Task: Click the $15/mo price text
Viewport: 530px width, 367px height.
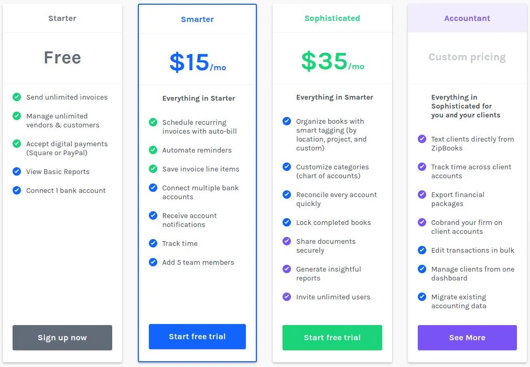Action: click(x=198, y=62)
